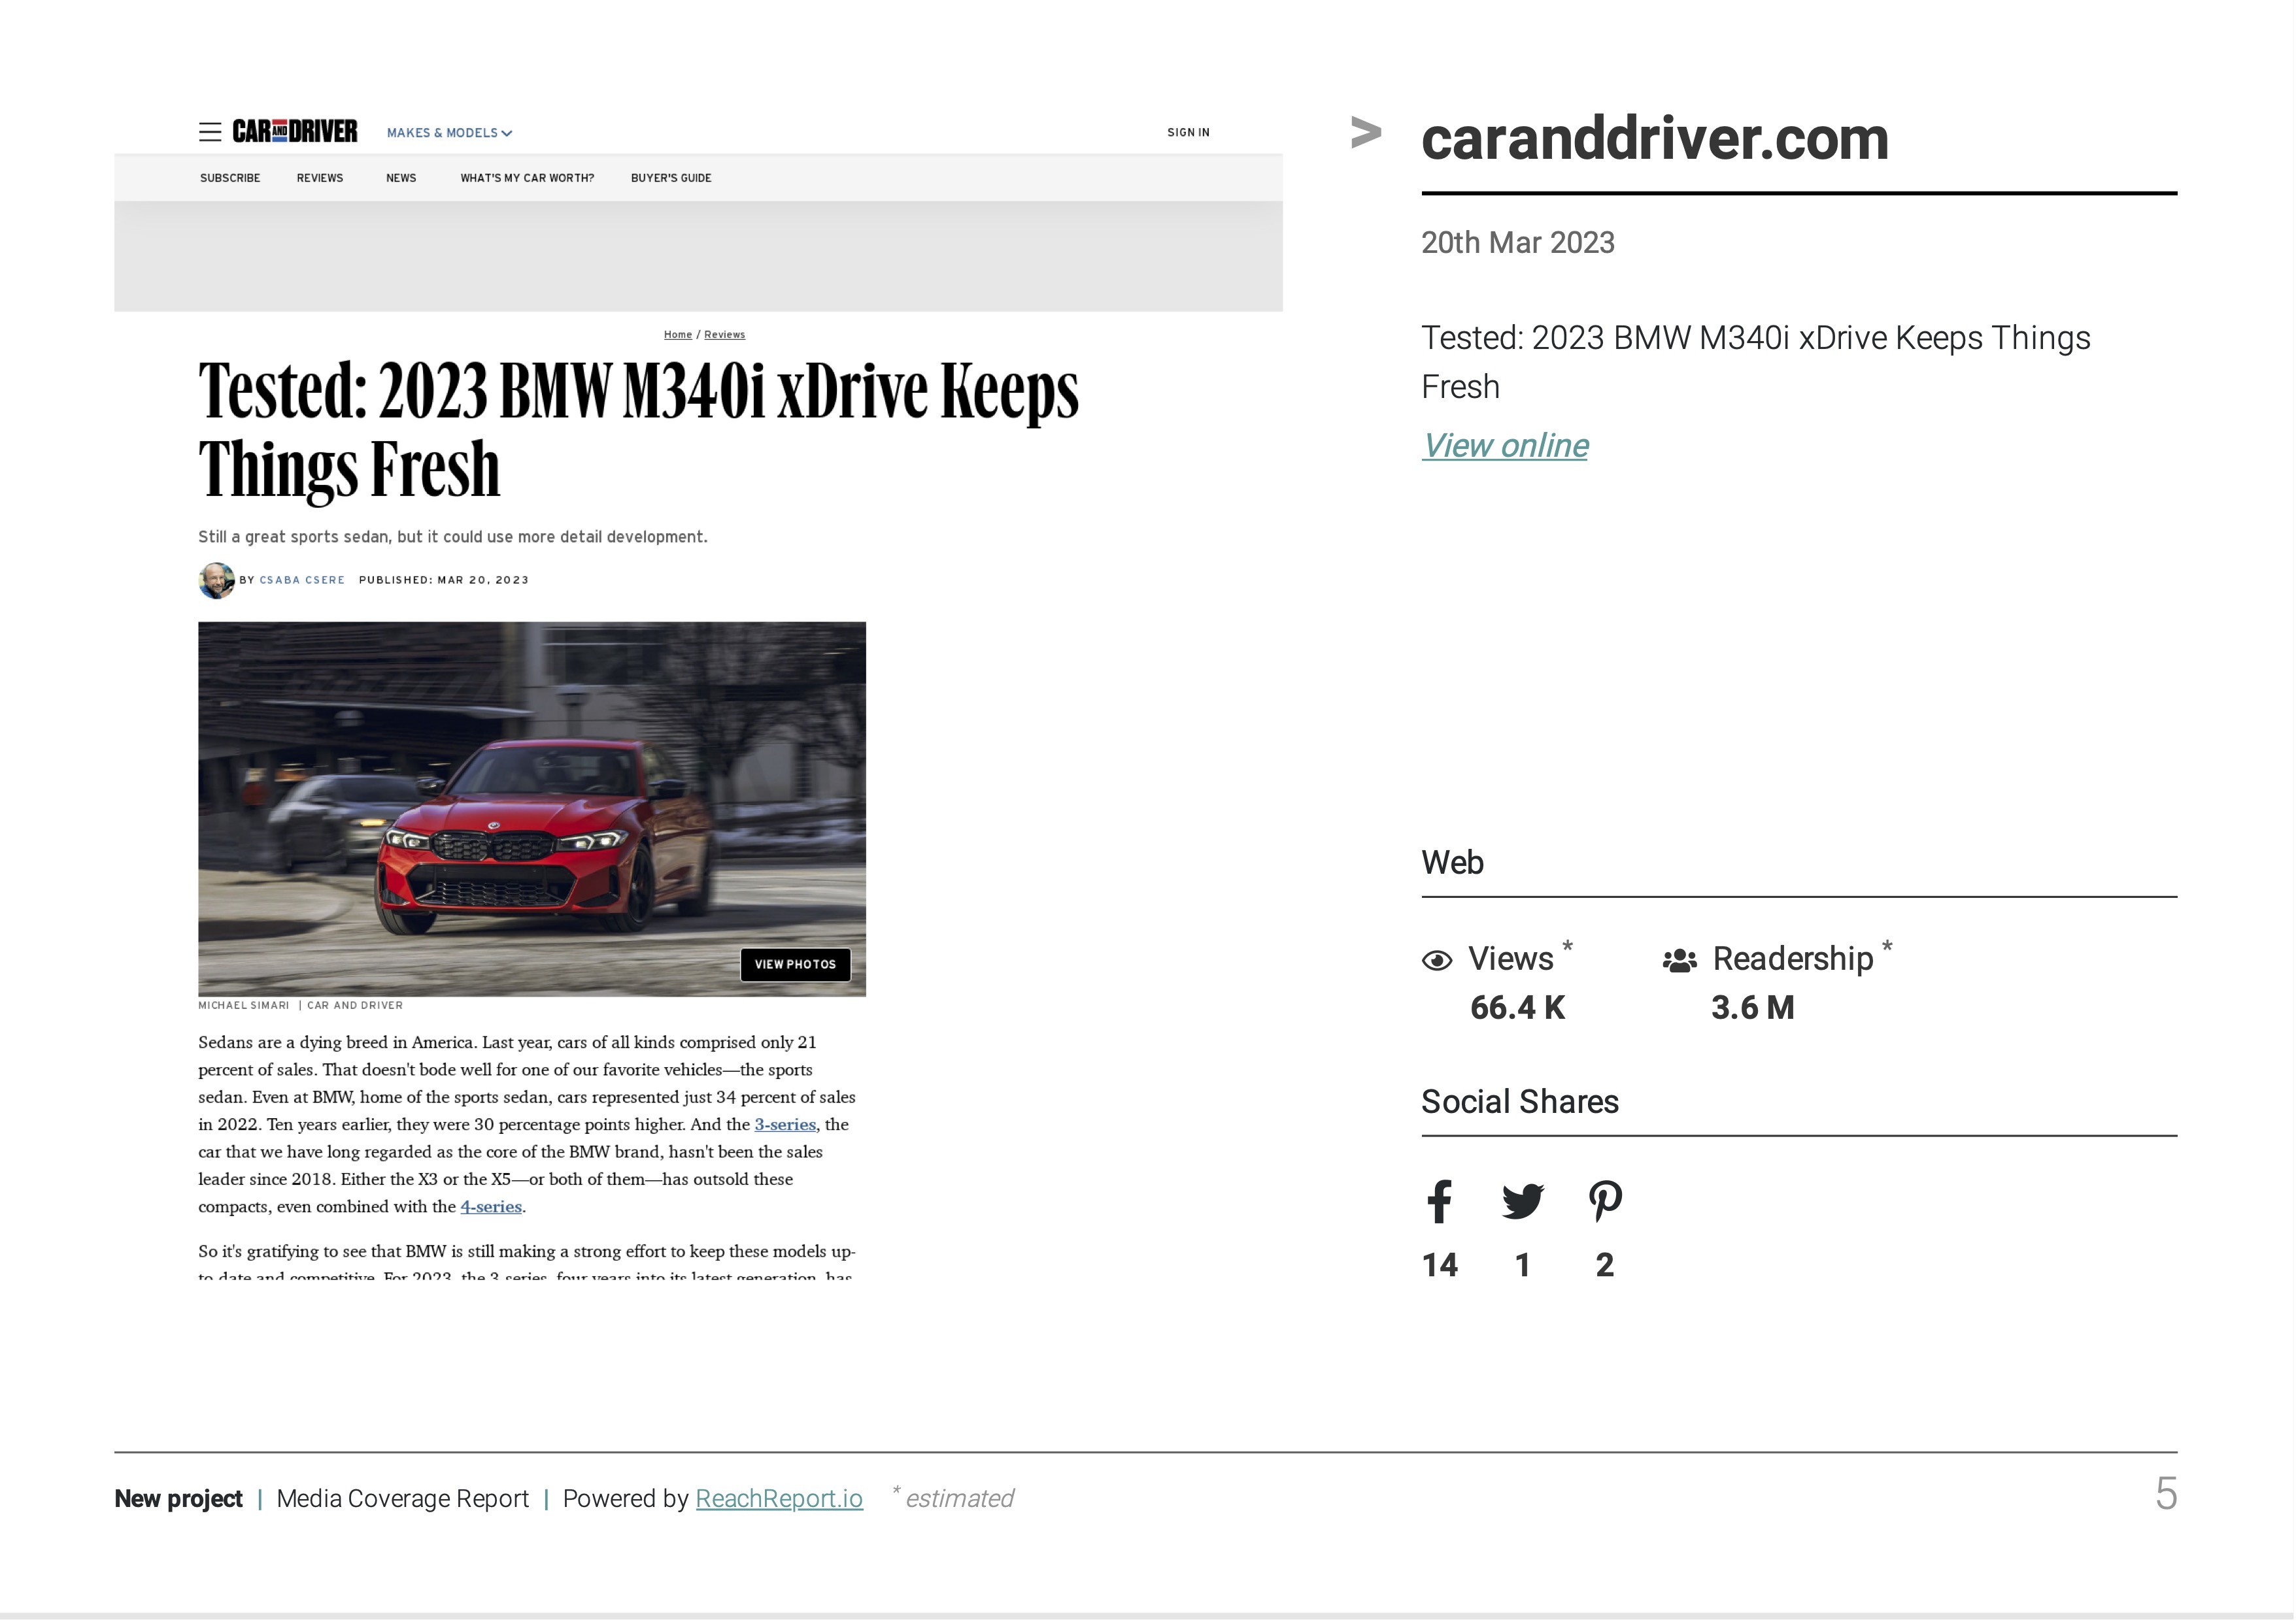Open the Reviews menu item
This screenshot has height=1622, width=2296.
coord(320,178)
